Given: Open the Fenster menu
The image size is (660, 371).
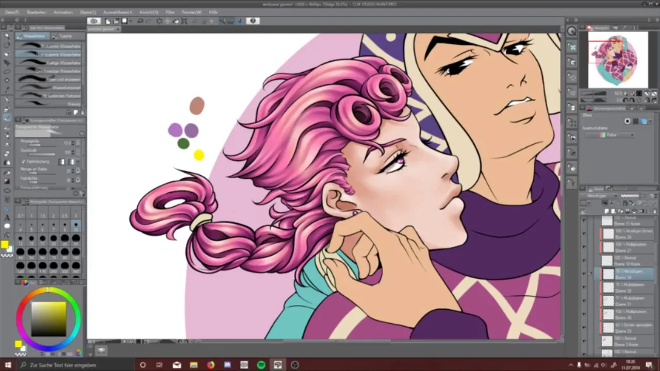Looking at the screenshot, I should (191, 12).
